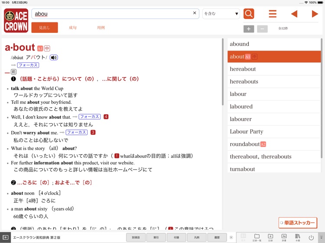Click the エースクラウン英和辞典 第2版 title text

click(x=37, y=237)
